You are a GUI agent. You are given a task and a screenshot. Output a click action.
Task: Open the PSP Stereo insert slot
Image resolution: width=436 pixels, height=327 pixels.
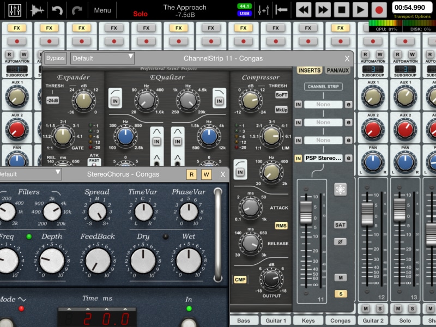pos(323,159)
